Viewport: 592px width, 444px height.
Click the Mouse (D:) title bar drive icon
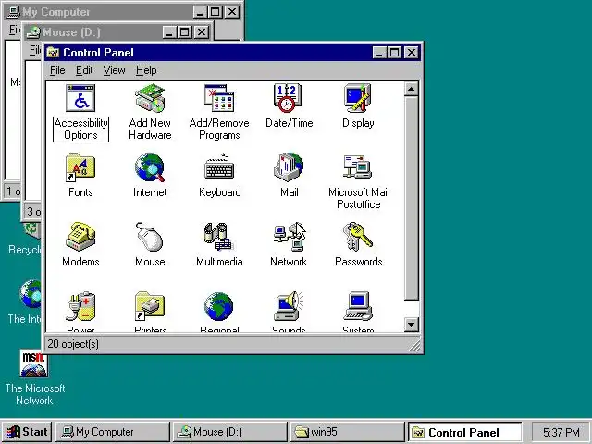tap(33, 32)
